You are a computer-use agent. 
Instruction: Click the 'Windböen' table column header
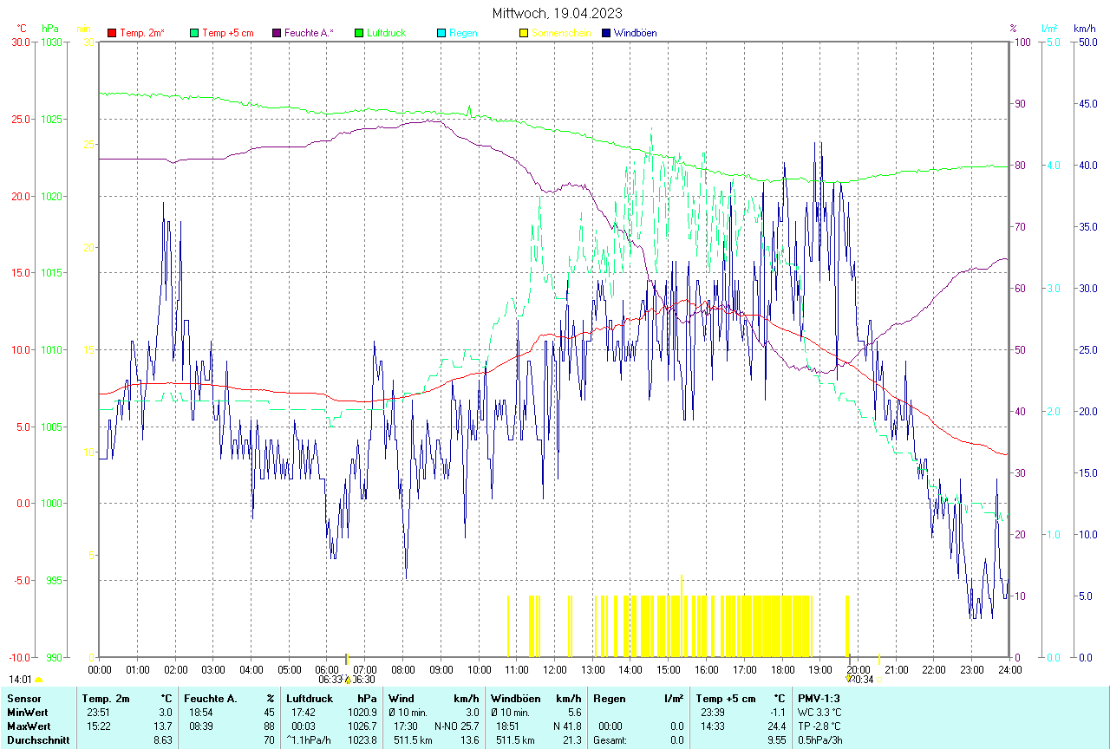point(515,698)
